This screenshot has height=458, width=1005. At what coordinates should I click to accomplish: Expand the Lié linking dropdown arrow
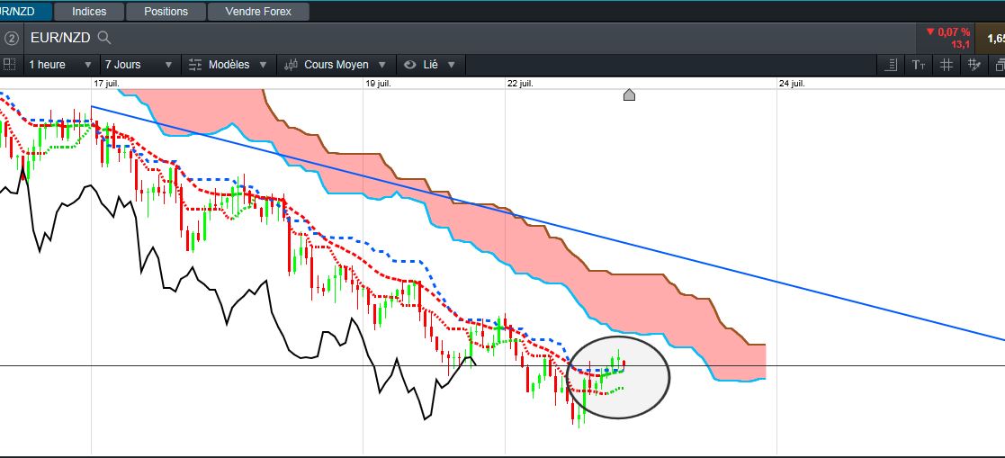click(x=452, y=65)
